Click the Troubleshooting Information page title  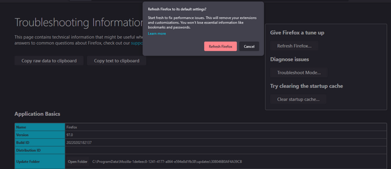click(79, 22)
